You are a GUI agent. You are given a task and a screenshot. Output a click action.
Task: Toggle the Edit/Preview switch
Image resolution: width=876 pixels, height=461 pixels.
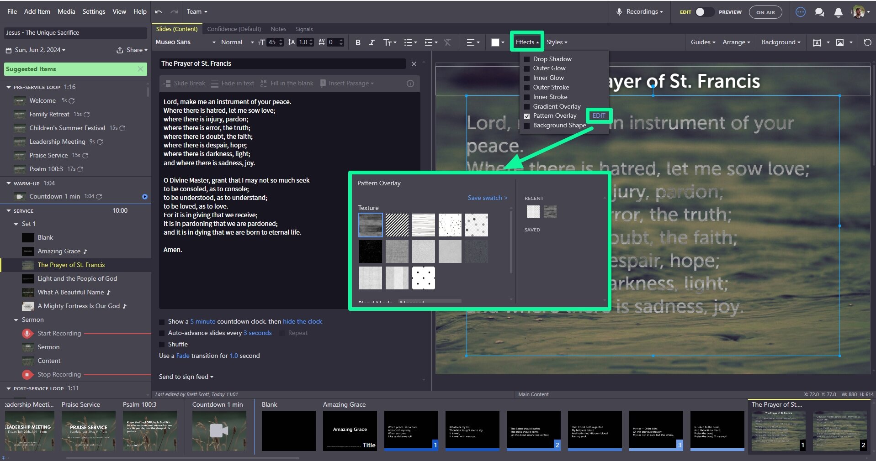(x=704, y=12)
